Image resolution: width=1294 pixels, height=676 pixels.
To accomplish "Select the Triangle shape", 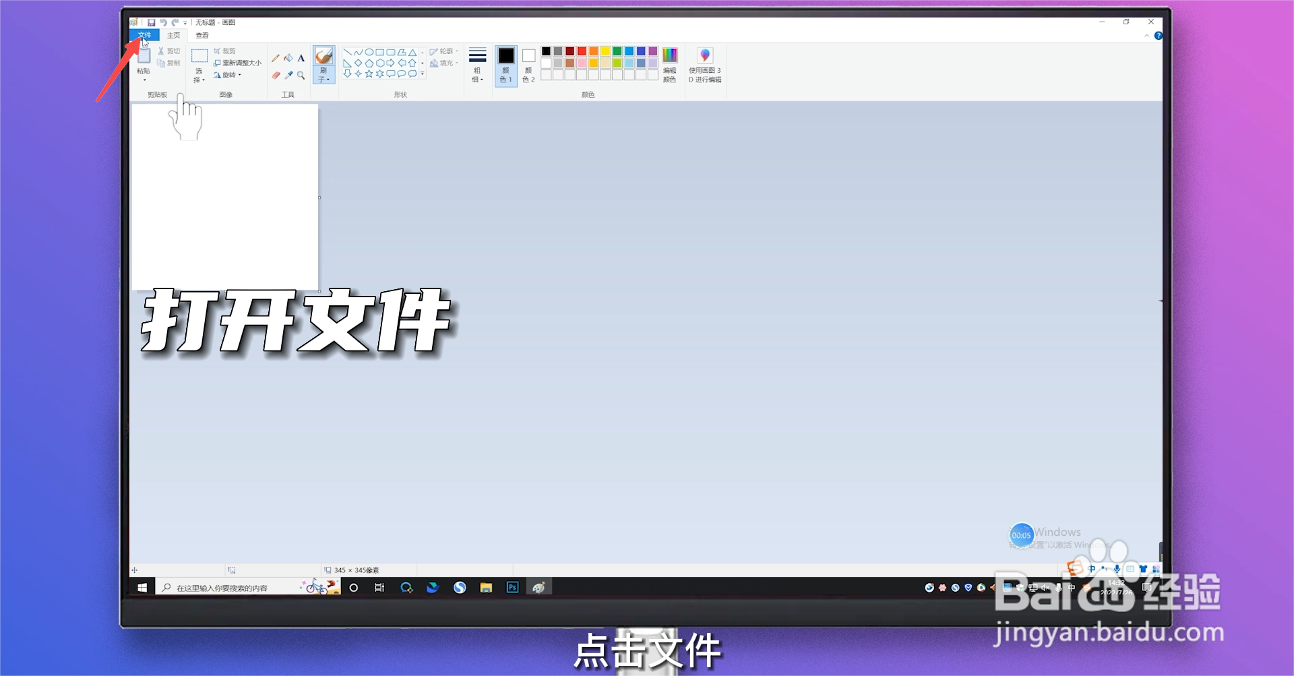I will coord(412,52).
